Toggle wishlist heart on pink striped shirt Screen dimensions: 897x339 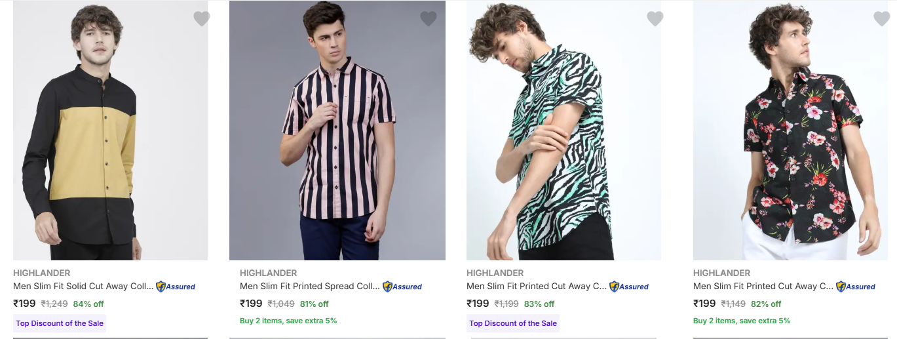pyautogui.click(x=428, y=19)
